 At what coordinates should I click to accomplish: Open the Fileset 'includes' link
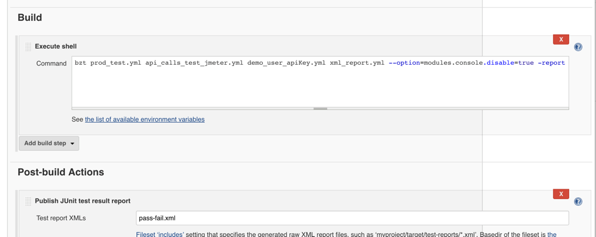(160, 235)
